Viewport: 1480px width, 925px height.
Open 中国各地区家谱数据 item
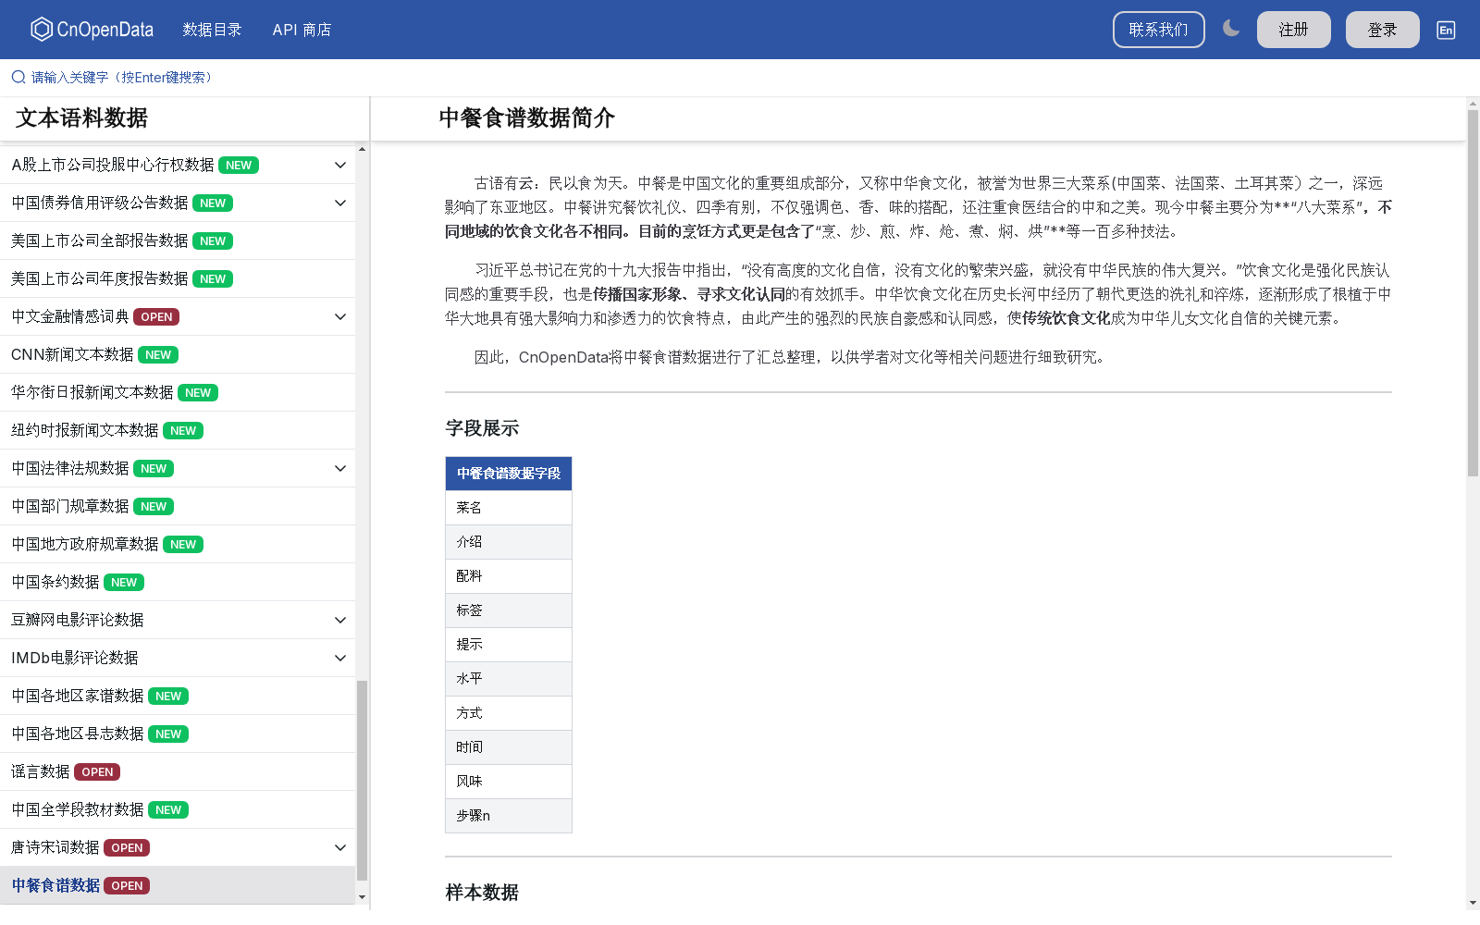[178, 696]
